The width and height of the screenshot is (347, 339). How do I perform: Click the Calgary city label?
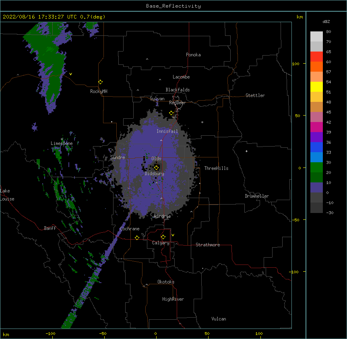(161, 243)
